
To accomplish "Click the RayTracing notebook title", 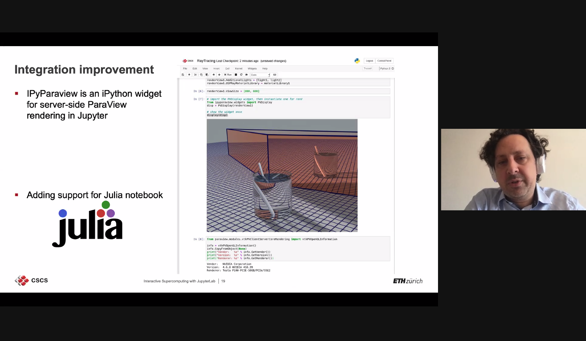I will (x=206, y=61).
